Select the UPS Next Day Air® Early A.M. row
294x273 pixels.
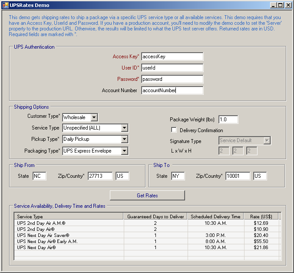(147, 241)
